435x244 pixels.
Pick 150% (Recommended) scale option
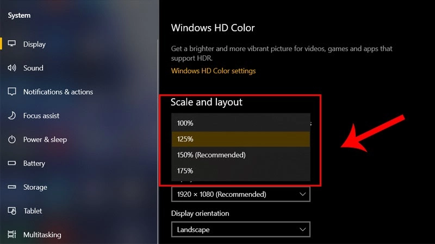tap(240, 155)
